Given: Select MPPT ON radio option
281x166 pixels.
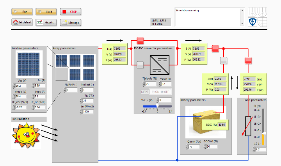Looking at the screenshot, I should point(155,92).
